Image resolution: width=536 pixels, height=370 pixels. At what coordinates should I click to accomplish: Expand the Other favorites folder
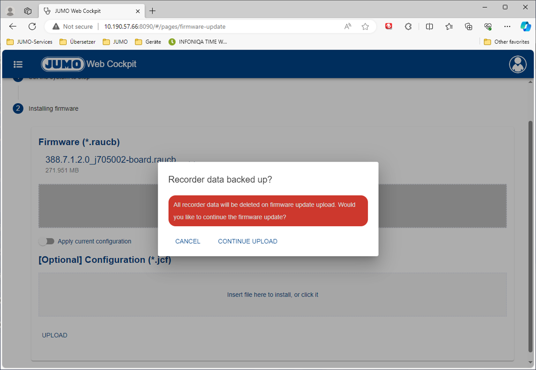(506, 42)
